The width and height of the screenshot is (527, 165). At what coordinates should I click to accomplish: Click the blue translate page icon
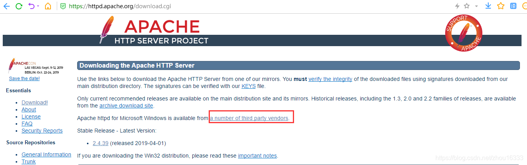point(513,6)
